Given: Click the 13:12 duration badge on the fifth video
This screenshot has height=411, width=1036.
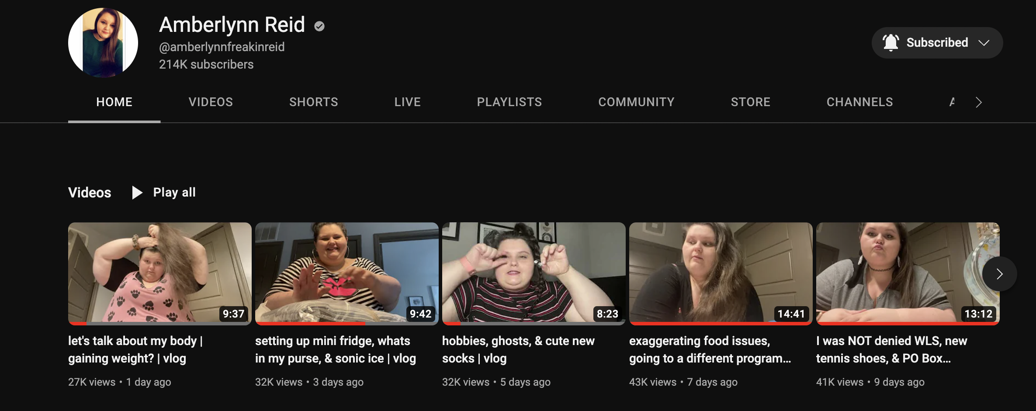Looking at the screenshot, I should pos(978,314).
